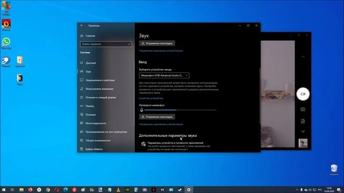Switch to Camera app on the taskbar

(145, 190)
